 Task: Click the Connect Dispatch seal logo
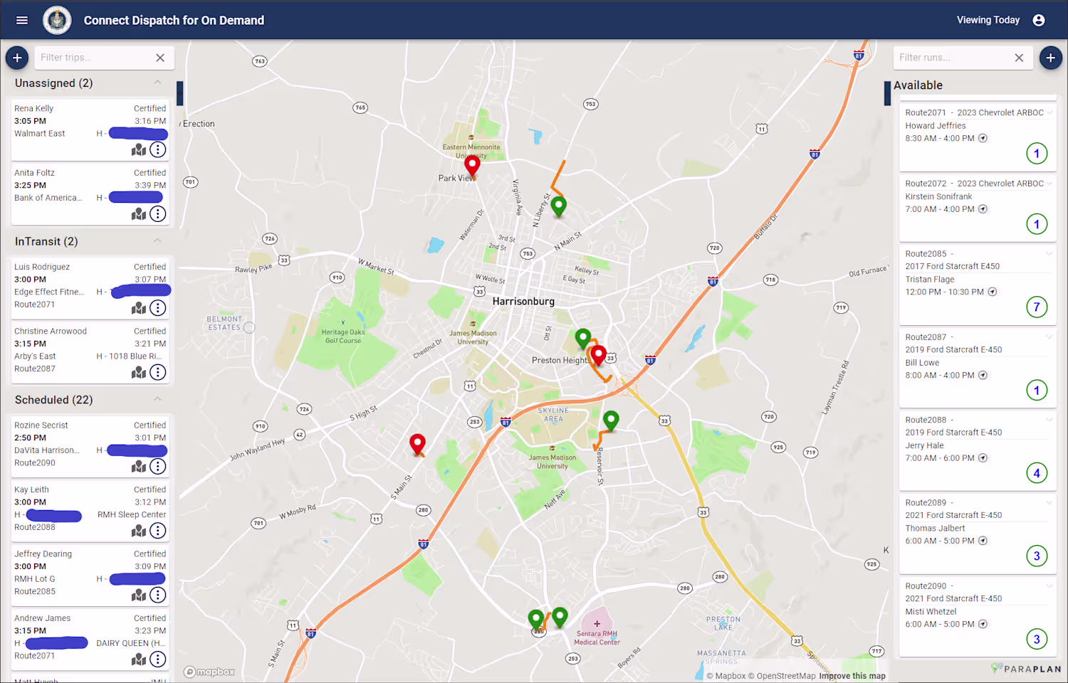tap(57, 20)
